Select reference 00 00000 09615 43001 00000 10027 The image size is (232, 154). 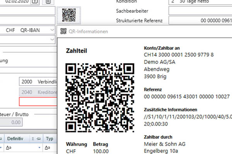tap(187, 97)
